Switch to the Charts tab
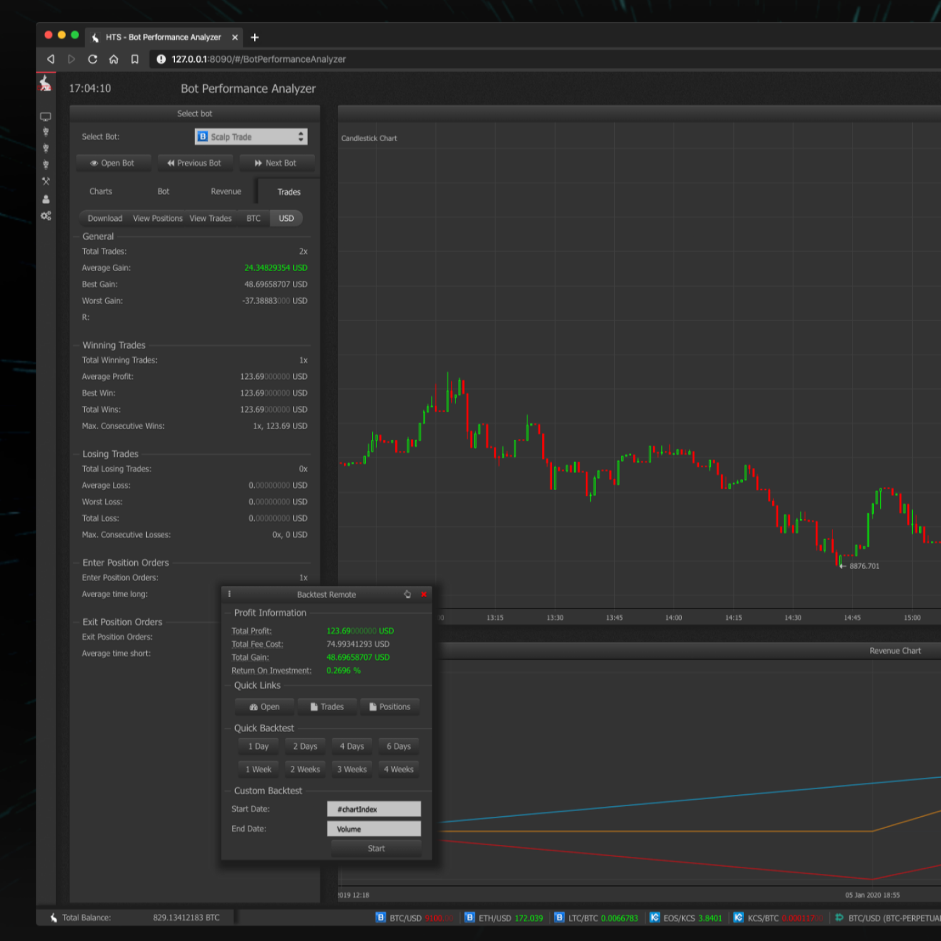Image resolution: width=941 pixels, height=941 pixels. pos(100,191)
